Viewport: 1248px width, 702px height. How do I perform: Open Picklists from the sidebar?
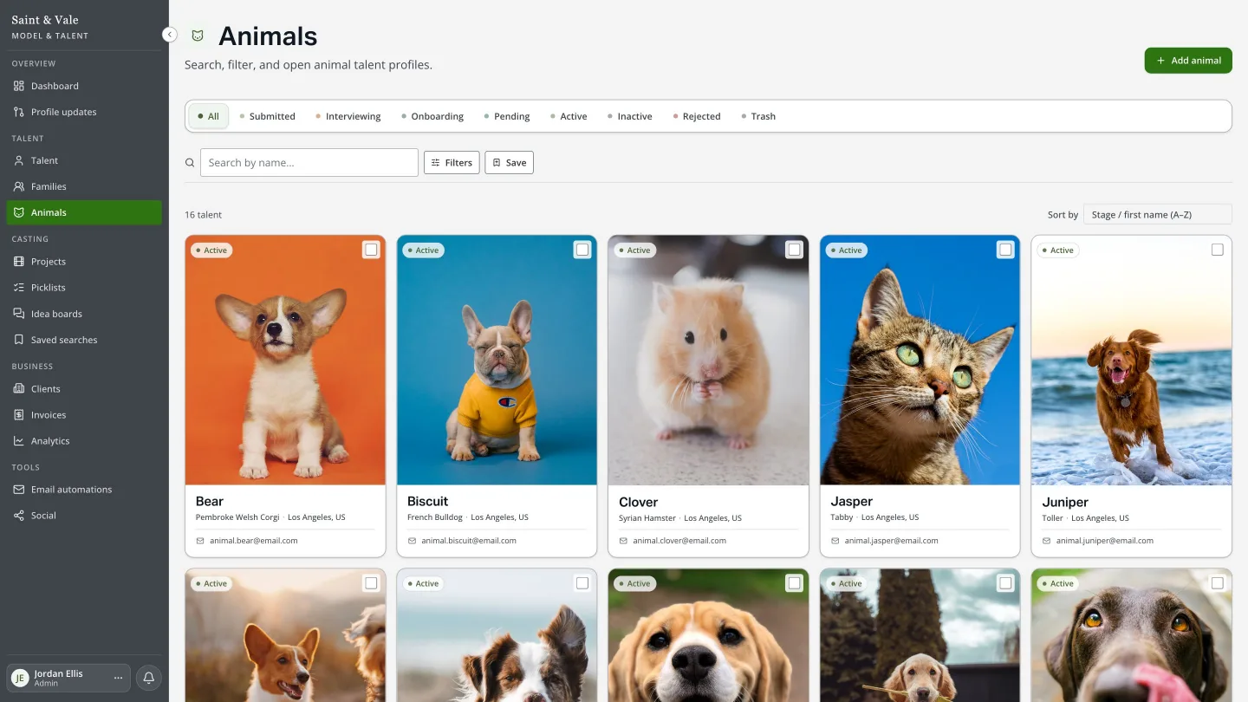tap(84, 288)
